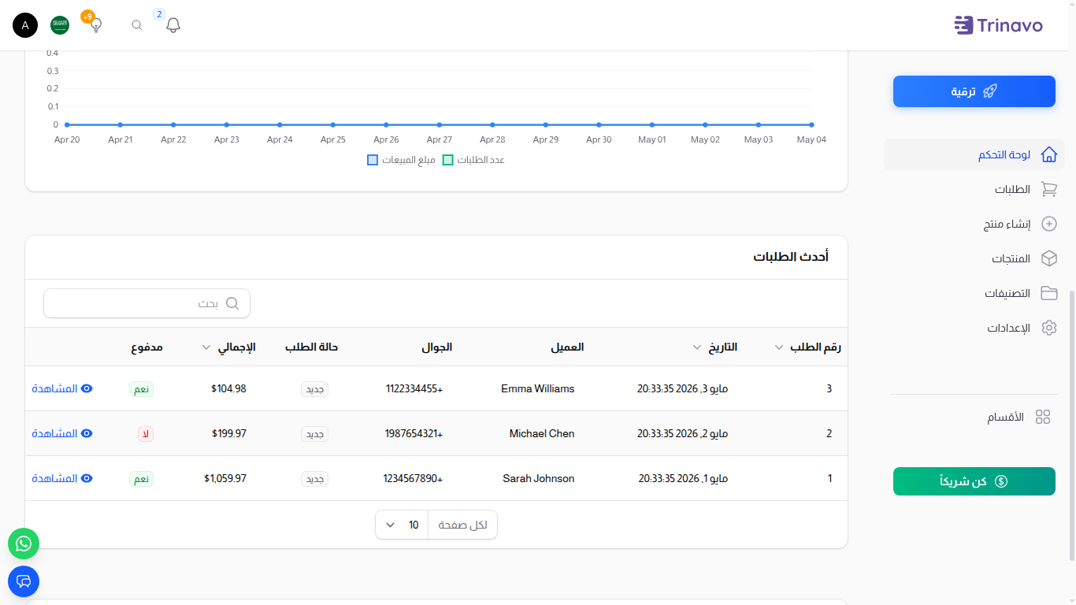The width and height of the screenshot is (1076, 605).
Task: Click the $104.98 total cell
Action: click(228, 388)
